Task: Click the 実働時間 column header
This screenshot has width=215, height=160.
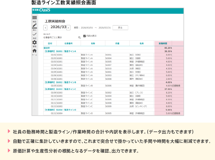Action: pyautogui.click(x=163, y=43)
